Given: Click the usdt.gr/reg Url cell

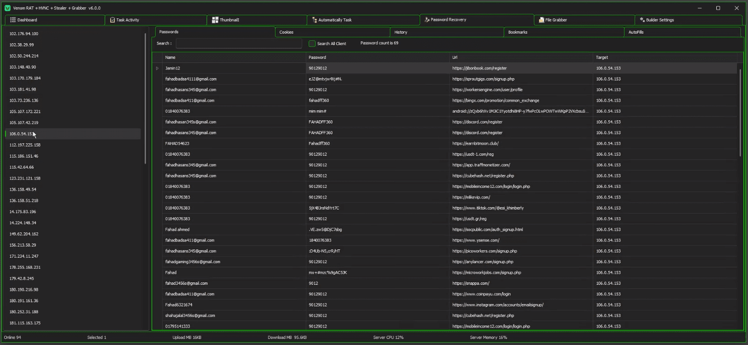Looking at the screenshot, I should (x=521, y=219).
